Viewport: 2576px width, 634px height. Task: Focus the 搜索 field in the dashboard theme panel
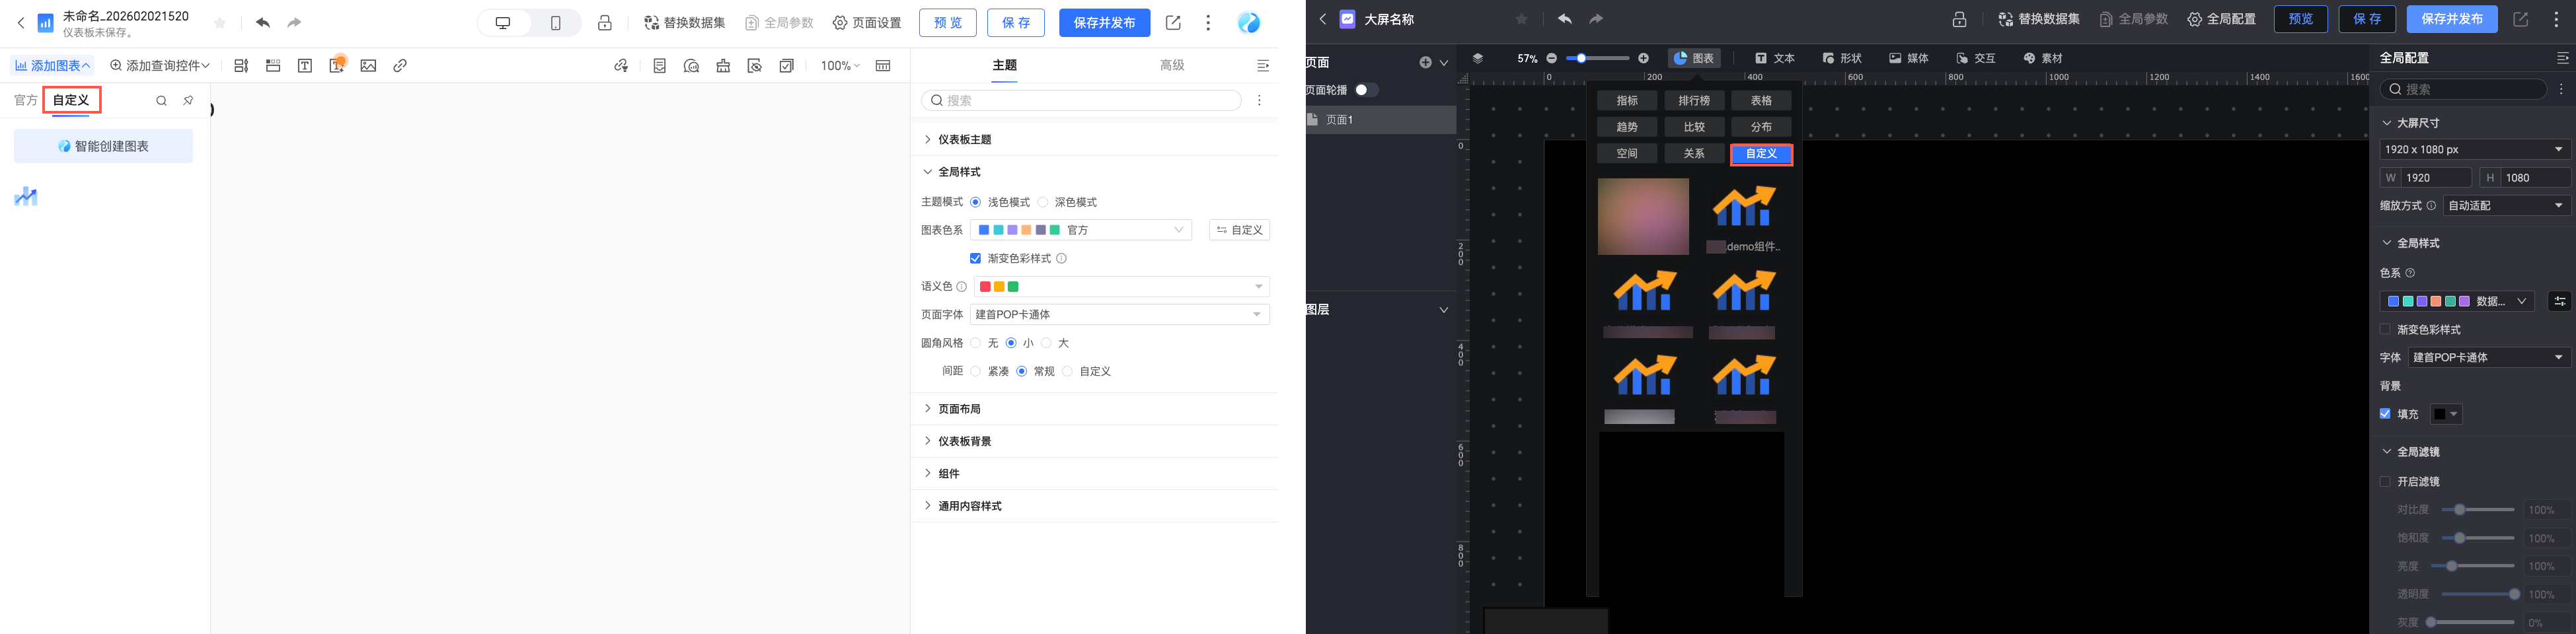(1081, 100)
